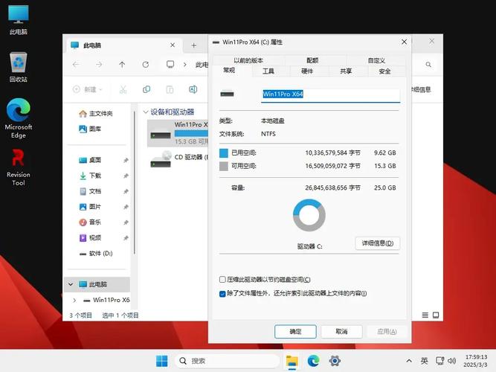Go up one folder level in Explorer
The height and width of the screenshot is (372, 496).
(122, 65)
